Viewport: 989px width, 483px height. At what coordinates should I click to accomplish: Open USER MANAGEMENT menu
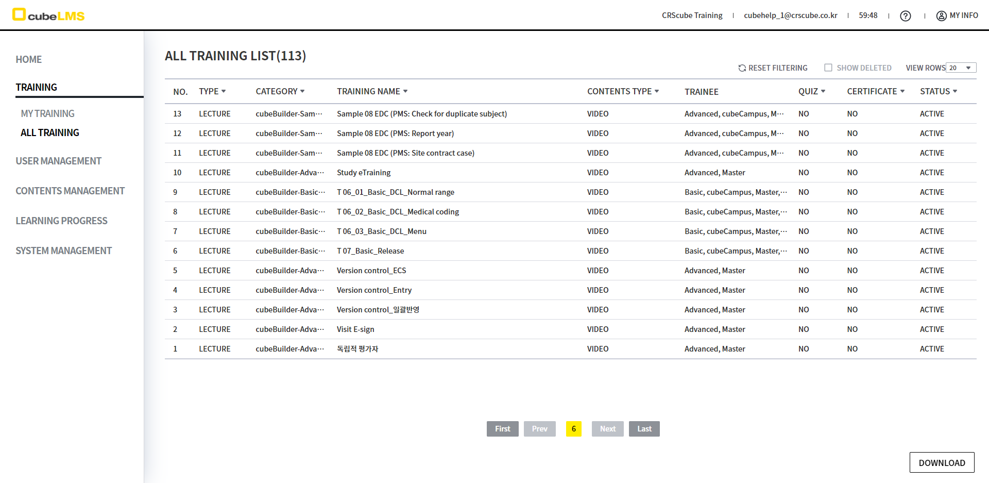click(58, 161)
